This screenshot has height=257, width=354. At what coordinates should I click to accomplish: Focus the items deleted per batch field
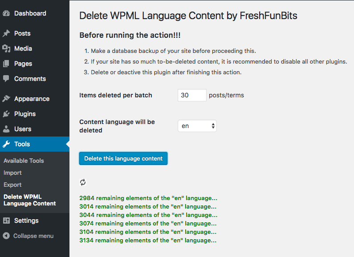[x=192, y=95]
